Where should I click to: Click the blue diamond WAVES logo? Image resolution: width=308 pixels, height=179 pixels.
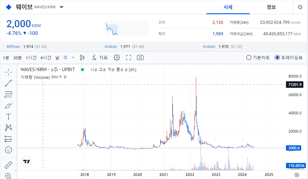pyautogui.click(x=9, y=7)
